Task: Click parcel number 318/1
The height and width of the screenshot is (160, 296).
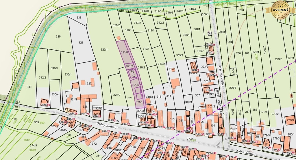Action: [x=128, y=30]
